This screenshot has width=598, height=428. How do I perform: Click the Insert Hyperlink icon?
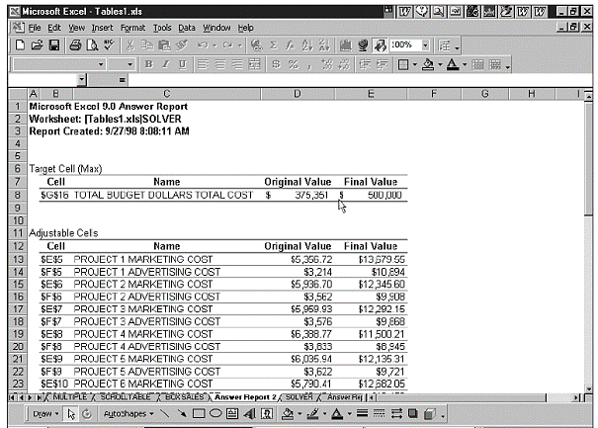click(257, 45)
